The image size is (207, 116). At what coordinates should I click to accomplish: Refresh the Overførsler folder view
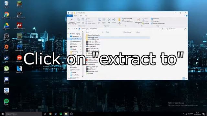[162, 29]
